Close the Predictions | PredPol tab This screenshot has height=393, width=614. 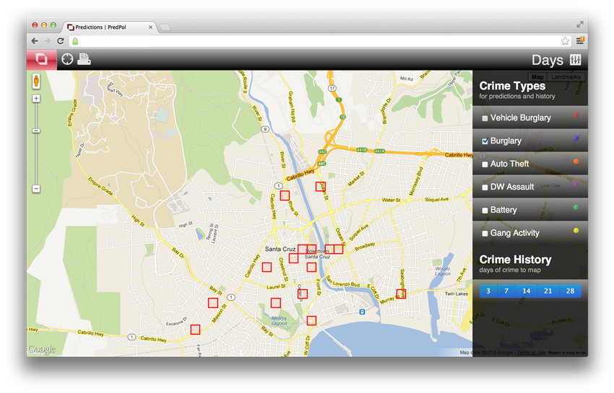(x=151, y=27)
